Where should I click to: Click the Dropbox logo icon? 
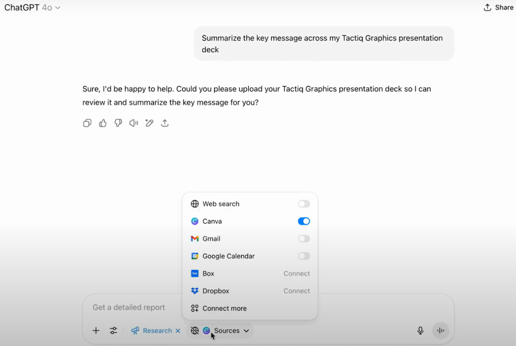[x=195, y=291]
